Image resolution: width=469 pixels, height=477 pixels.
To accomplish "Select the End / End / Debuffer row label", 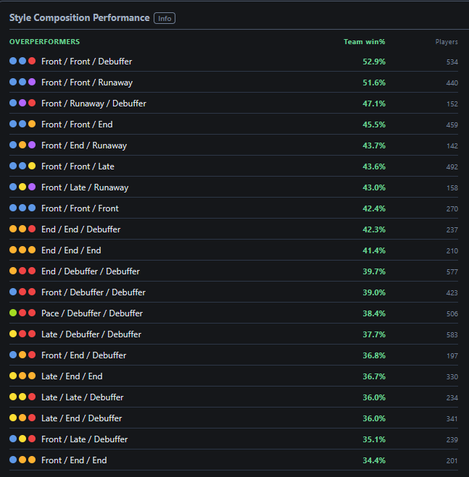I will [x=80, y=229].
